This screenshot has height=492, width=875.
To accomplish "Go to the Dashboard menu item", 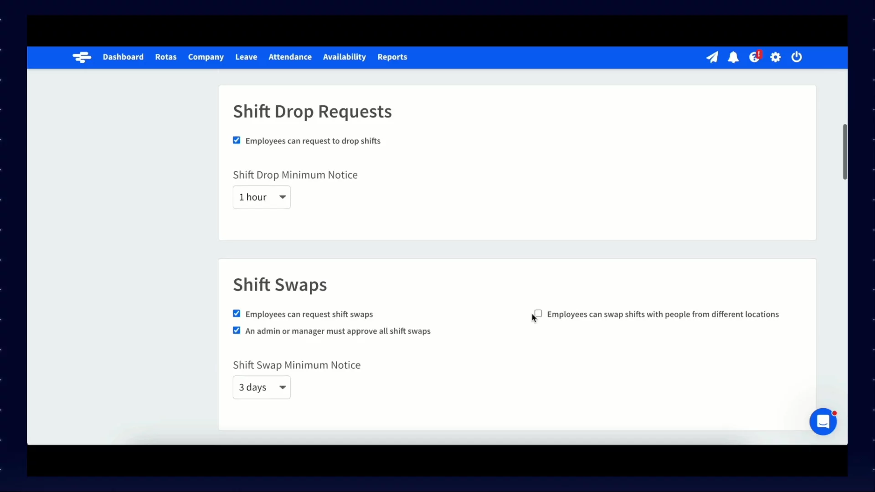I will (123, 57).
